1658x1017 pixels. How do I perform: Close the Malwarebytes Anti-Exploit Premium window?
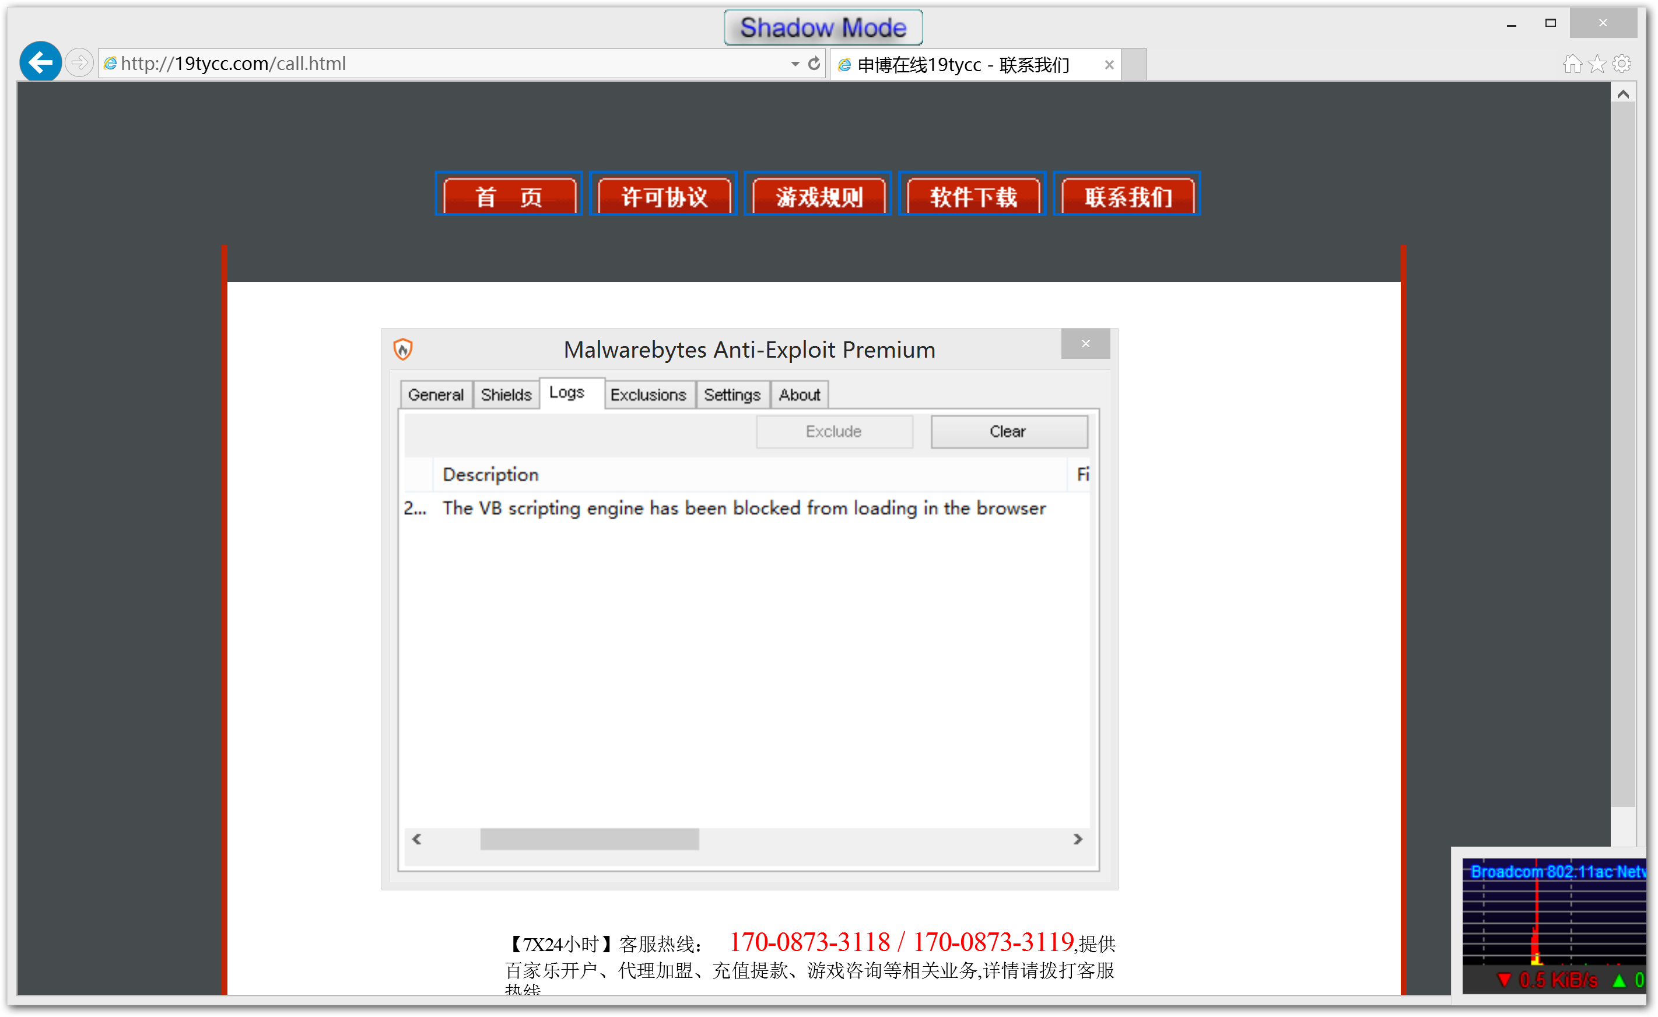tap(1085, 344)
